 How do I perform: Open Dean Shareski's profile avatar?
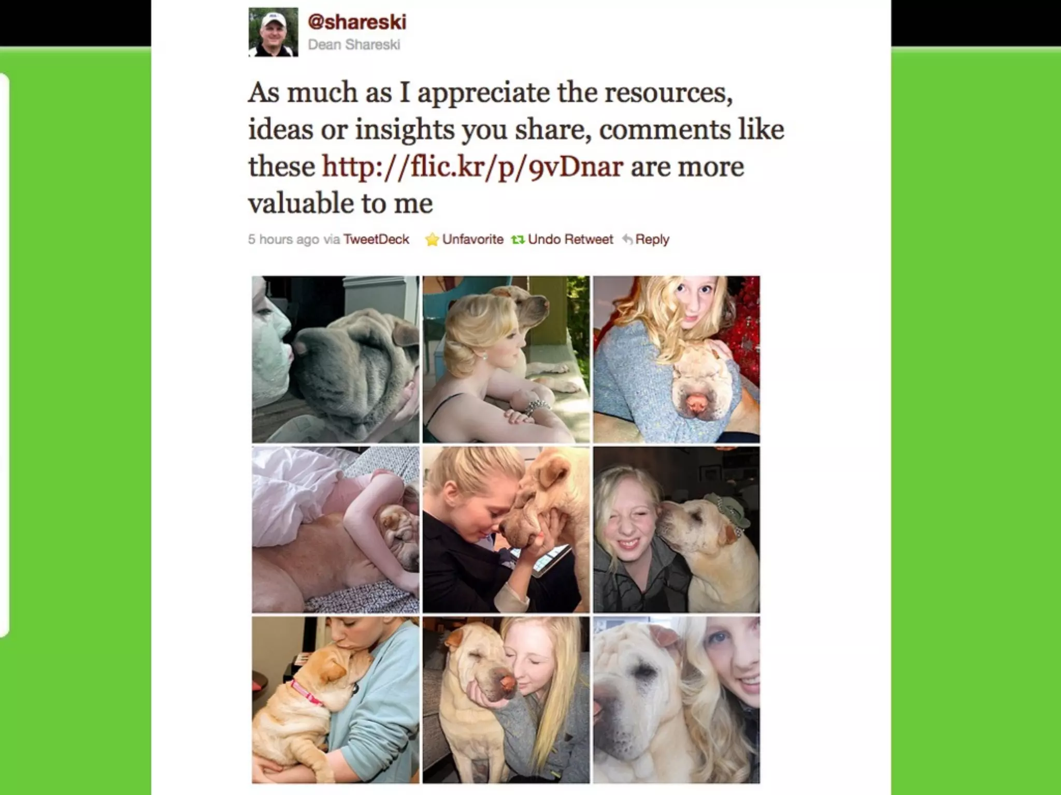(x=273, y=32)
